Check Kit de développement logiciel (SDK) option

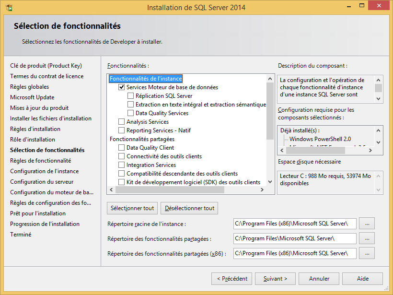[x=122, y=182]
